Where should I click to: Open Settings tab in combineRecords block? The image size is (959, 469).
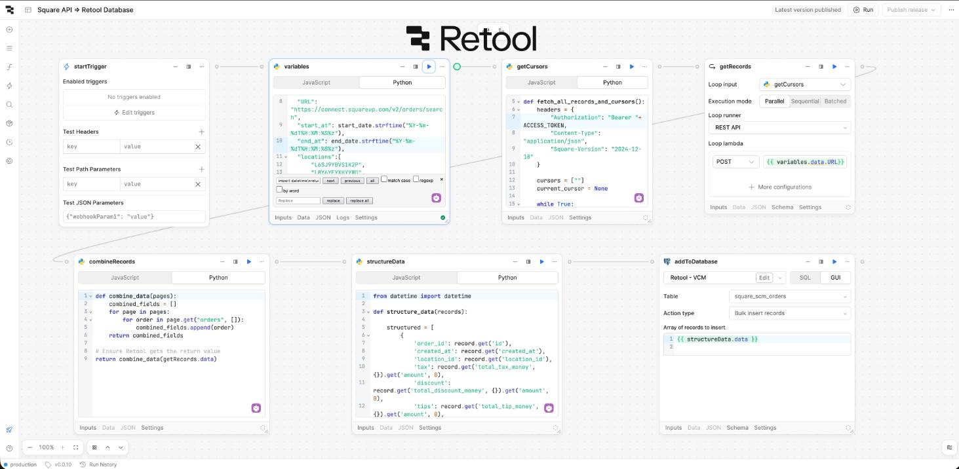[x=152, y=428]
